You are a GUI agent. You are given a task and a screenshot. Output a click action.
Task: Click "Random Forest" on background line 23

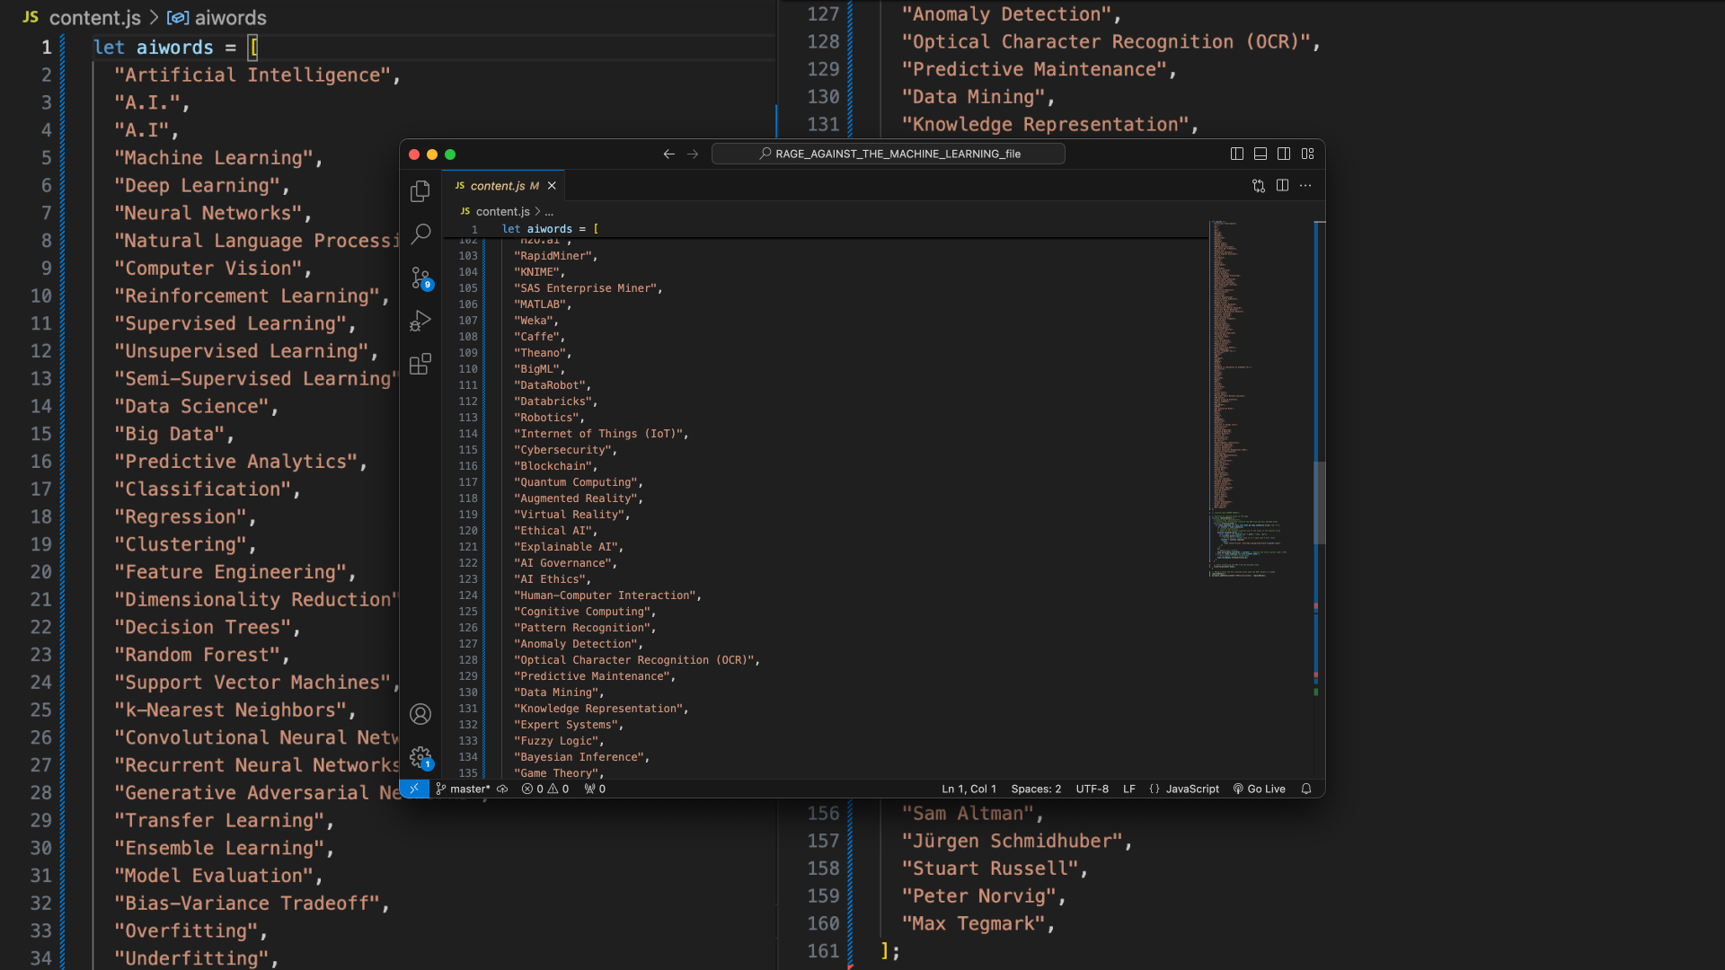pos(197,655)
